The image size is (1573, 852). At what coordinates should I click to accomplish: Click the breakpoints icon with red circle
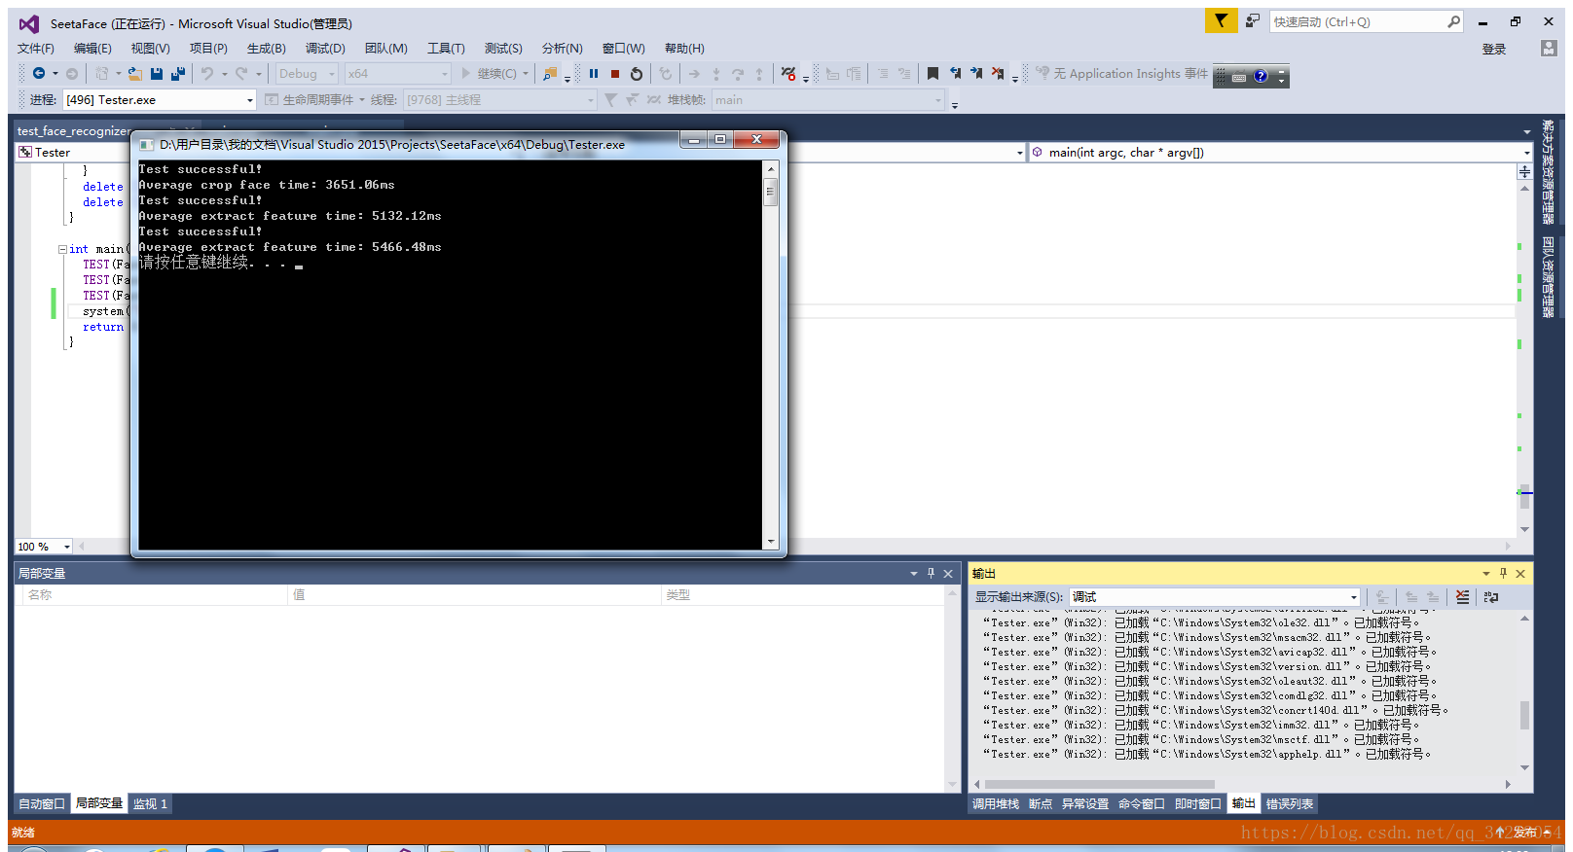click(788, 74)
